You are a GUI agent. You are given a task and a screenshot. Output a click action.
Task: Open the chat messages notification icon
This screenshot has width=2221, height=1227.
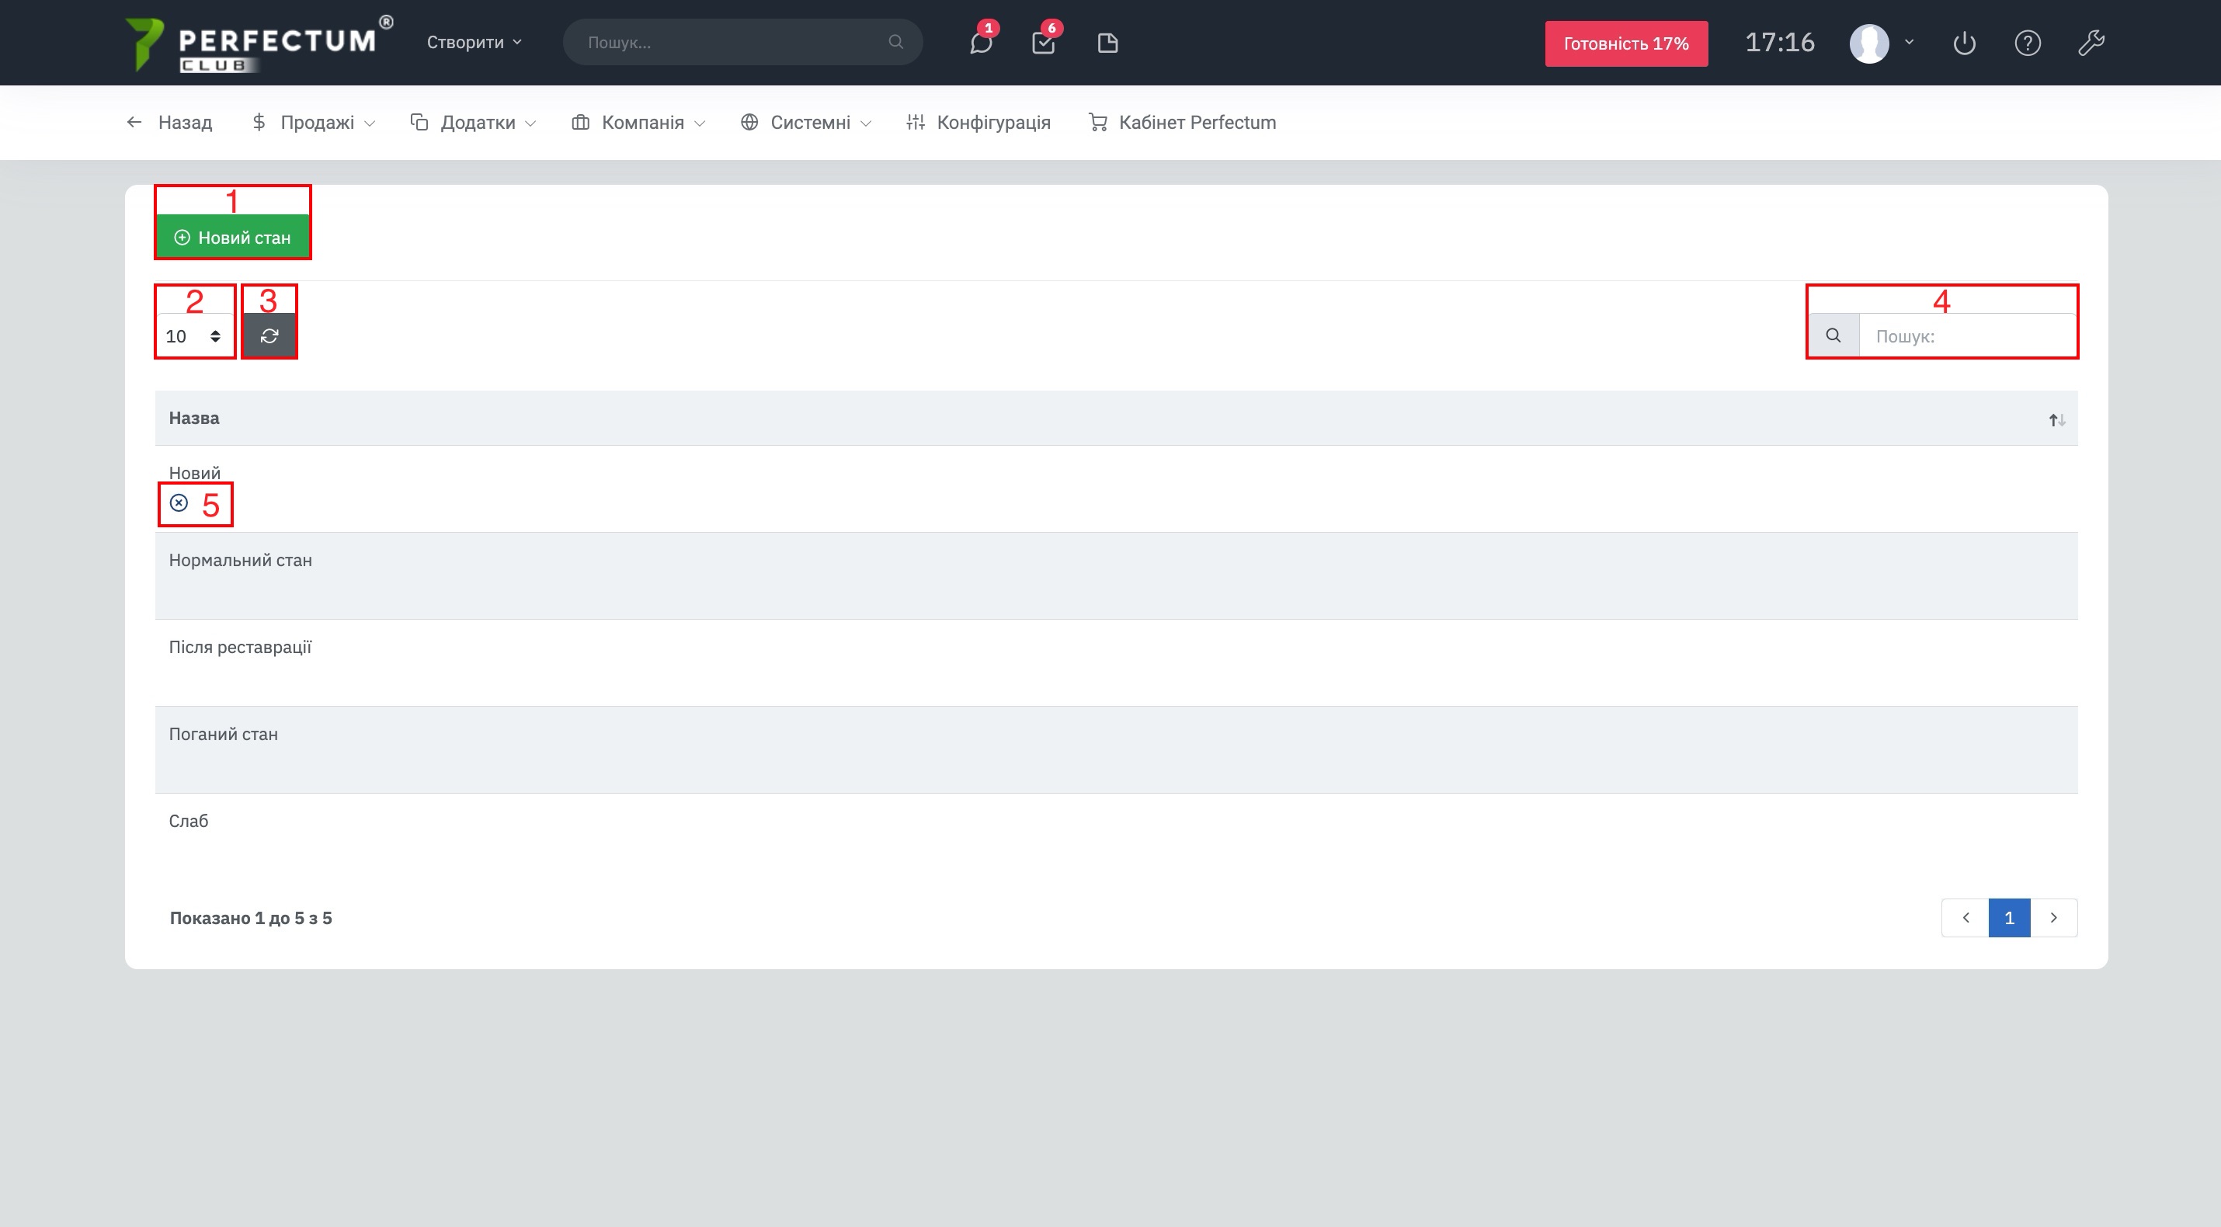980,43
